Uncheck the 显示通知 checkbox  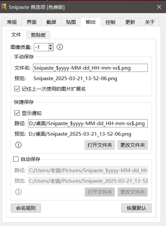(x=17, y=113)
